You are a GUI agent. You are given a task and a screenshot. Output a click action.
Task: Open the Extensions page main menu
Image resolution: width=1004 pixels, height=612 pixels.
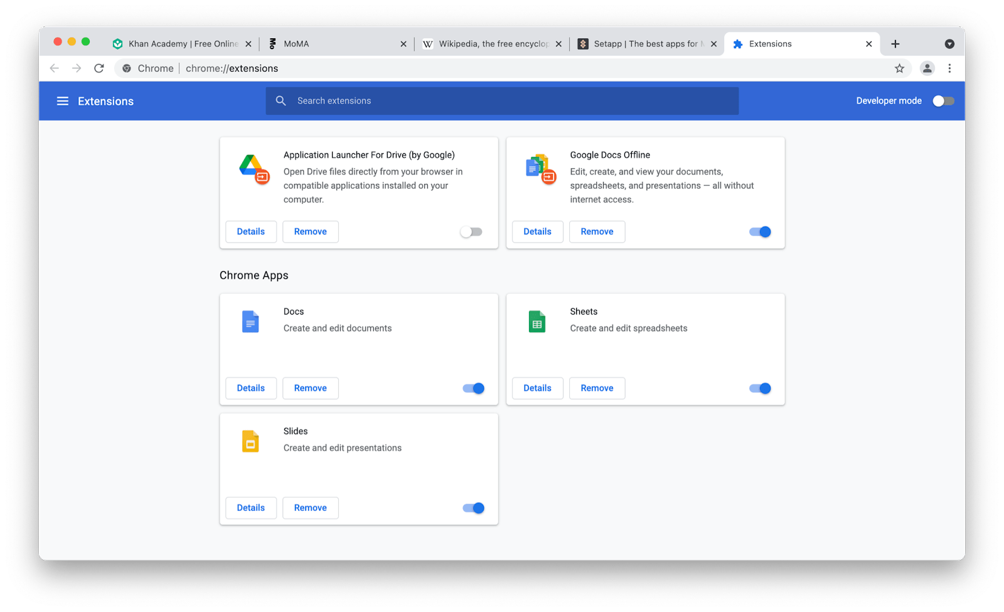click(62, 101)
